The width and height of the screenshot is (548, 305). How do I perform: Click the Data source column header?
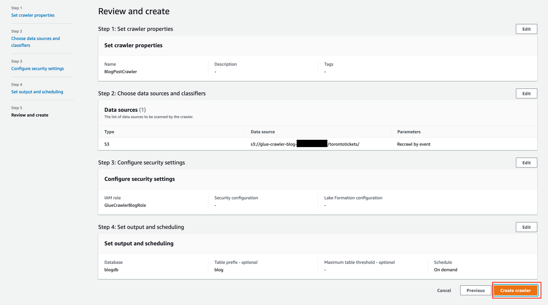(263, 132)
